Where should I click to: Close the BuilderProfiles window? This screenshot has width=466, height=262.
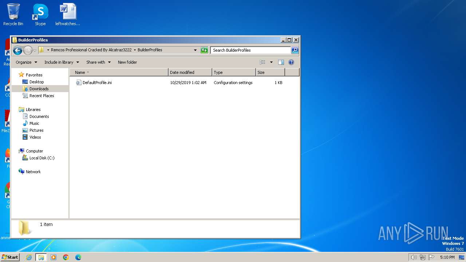click(x=296, y=40)
